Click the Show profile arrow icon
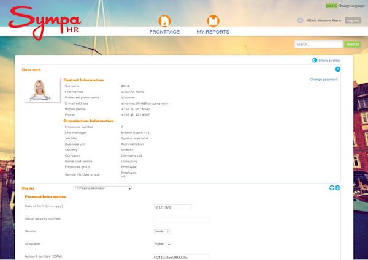Image resolution: width=368 pixels, height=260 pixels. coord(315,61)
